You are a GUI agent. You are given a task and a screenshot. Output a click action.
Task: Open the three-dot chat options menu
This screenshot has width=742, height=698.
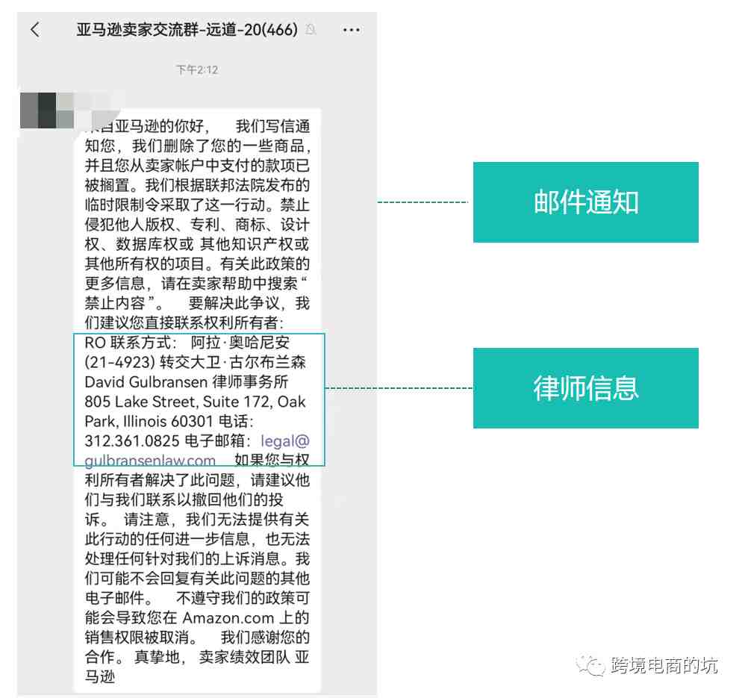351,30
